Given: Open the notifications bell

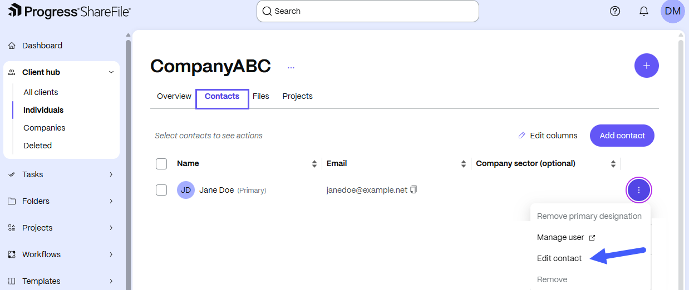Looking at the screenshot, I should [x=644, y=11].
